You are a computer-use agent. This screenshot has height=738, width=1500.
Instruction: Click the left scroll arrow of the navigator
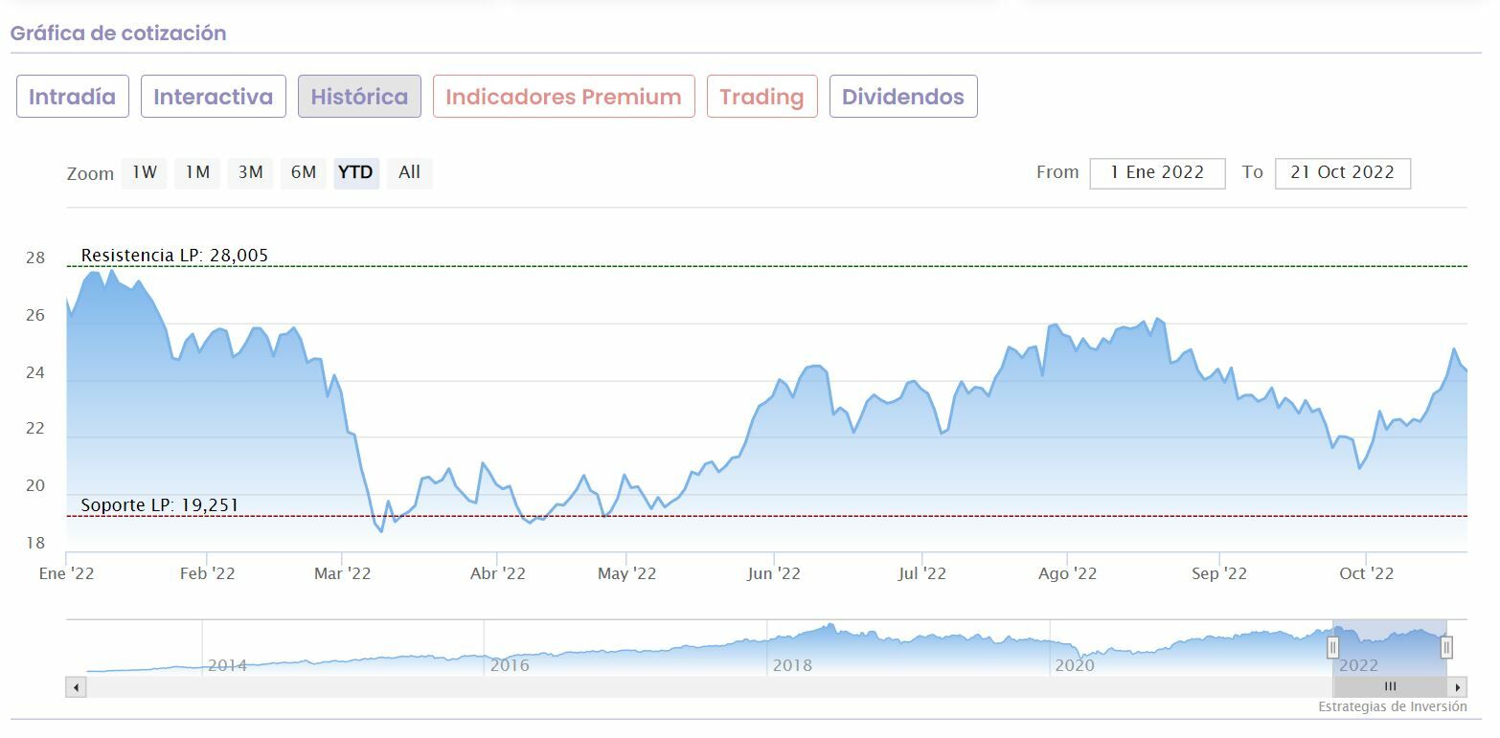point(76,686)
